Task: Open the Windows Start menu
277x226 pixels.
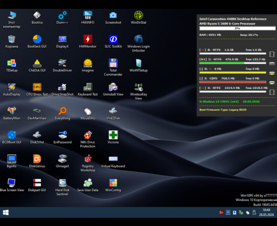Action: tap(6, 212)
